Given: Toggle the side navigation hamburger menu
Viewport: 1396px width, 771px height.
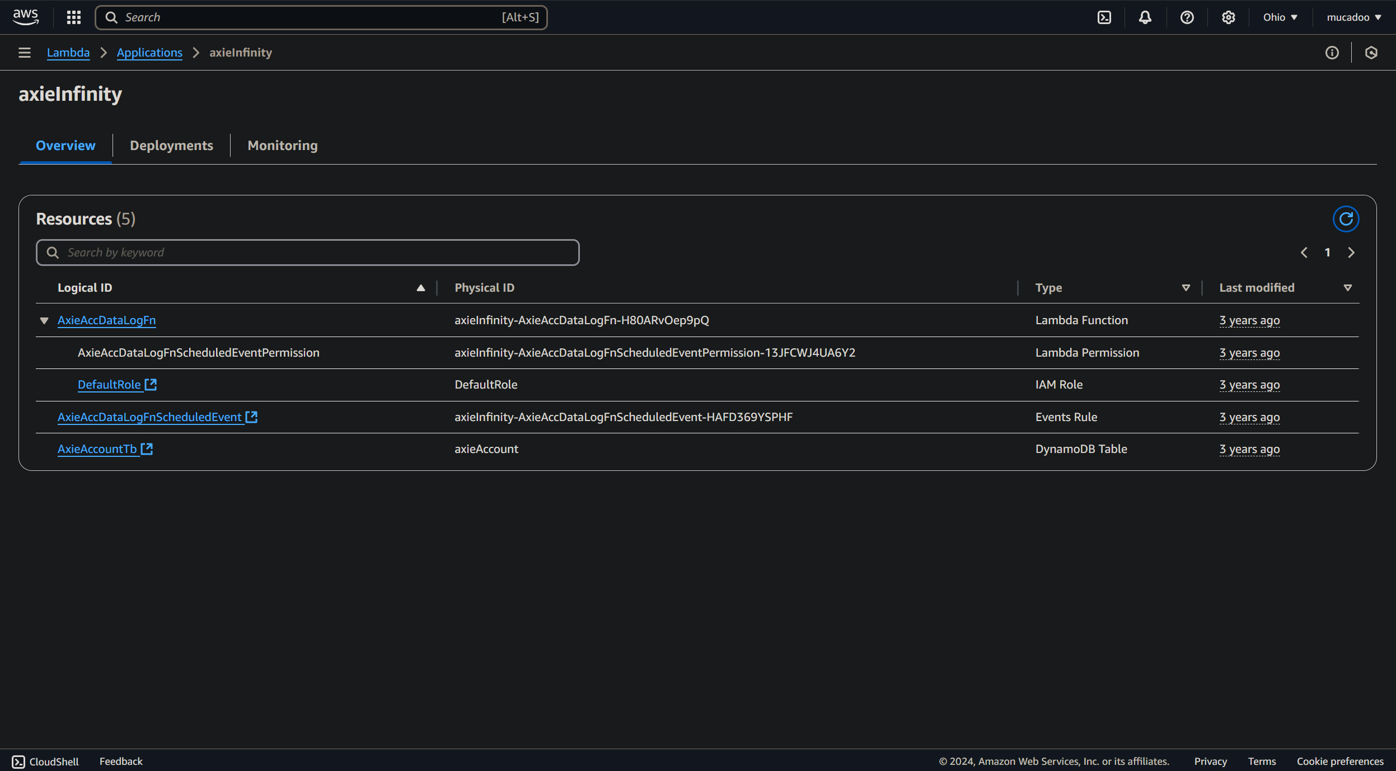Looking at the screenshot, I should coord(24,53).
